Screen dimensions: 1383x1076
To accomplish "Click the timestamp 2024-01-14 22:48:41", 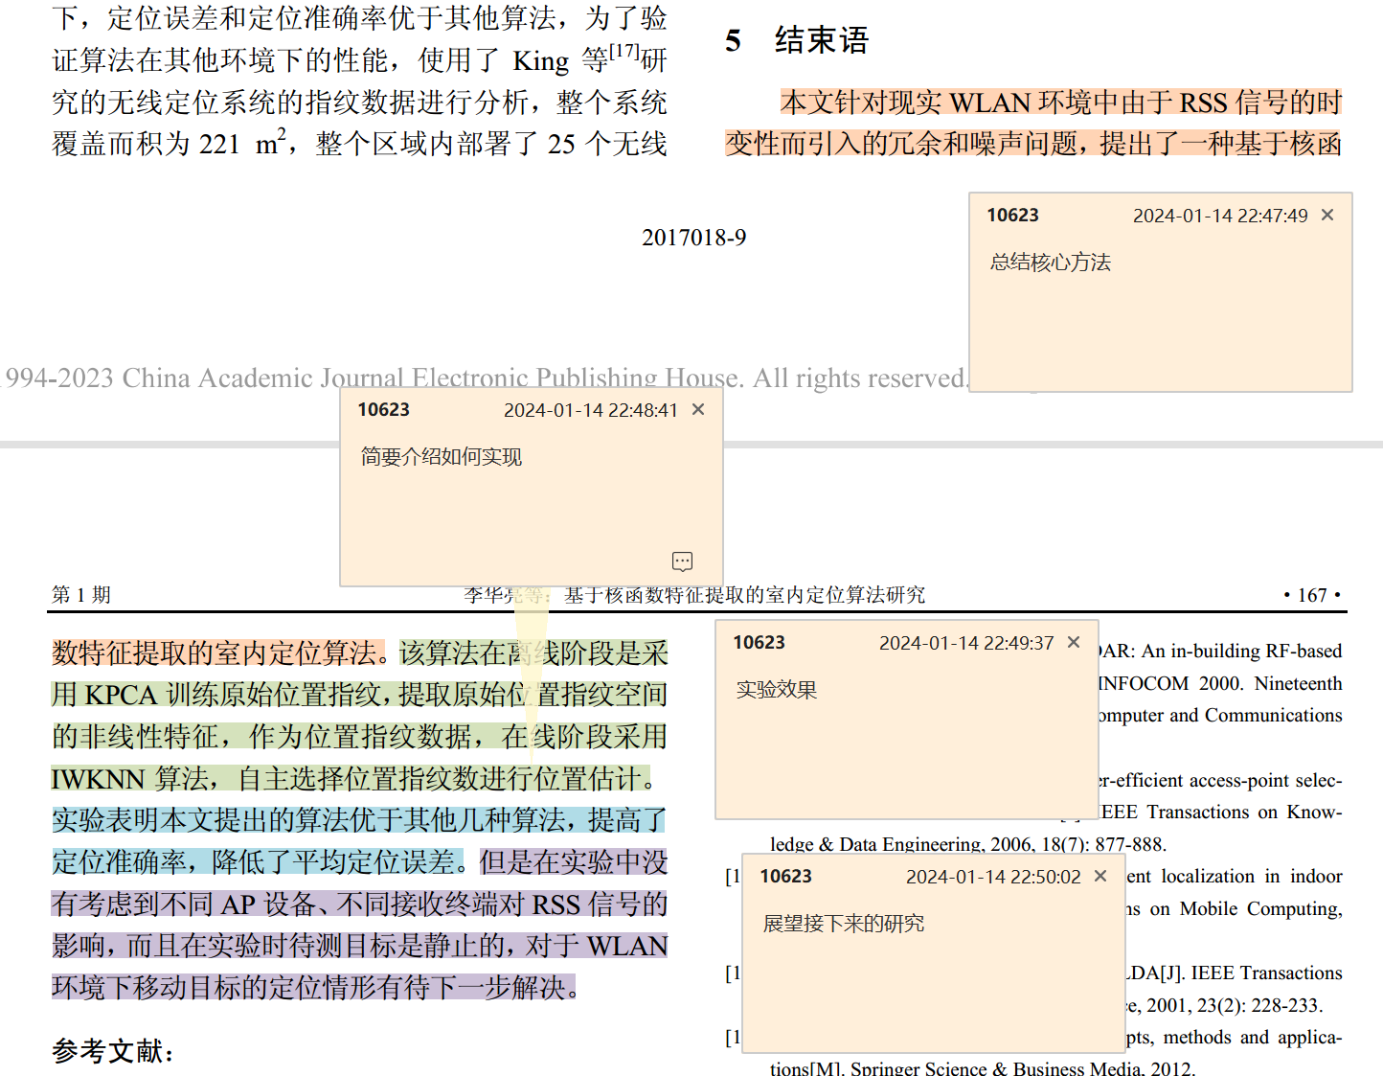I will pos(591,410).
